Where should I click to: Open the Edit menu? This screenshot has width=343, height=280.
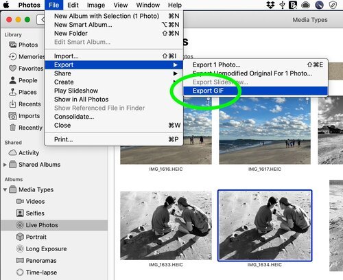click(73, 5)
